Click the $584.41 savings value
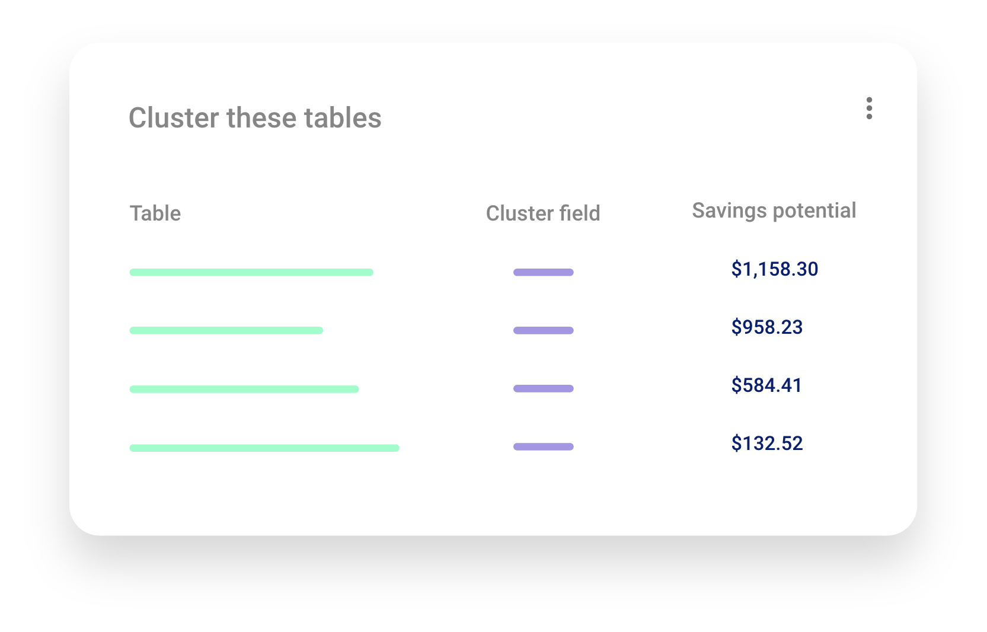Image resolution: width=987 pixels, height=632 pixels. click(766, 385)
